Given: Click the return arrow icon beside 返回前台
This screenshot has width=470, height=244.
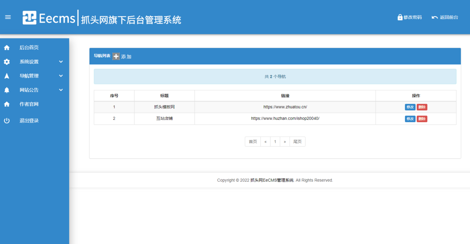Looking at the screenshot, I should pyautogui.click(x=435, y=17).
